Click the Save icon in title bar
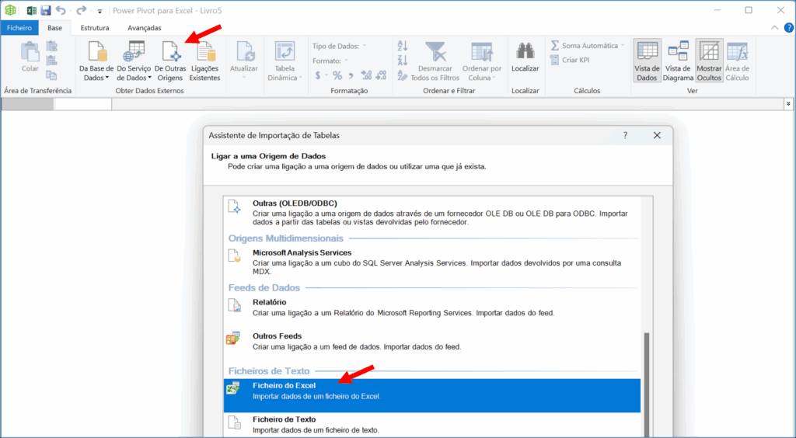The width and height of the screenshot is (796, 438). pyautogui.click(x=46, y=11)
